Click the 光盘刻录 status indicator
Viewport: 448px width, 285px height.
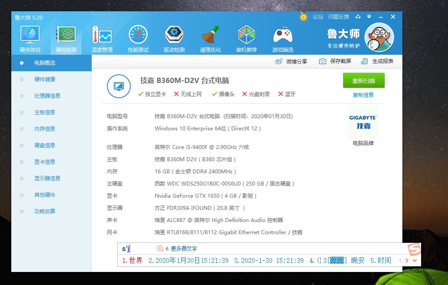tap(256, 94)
